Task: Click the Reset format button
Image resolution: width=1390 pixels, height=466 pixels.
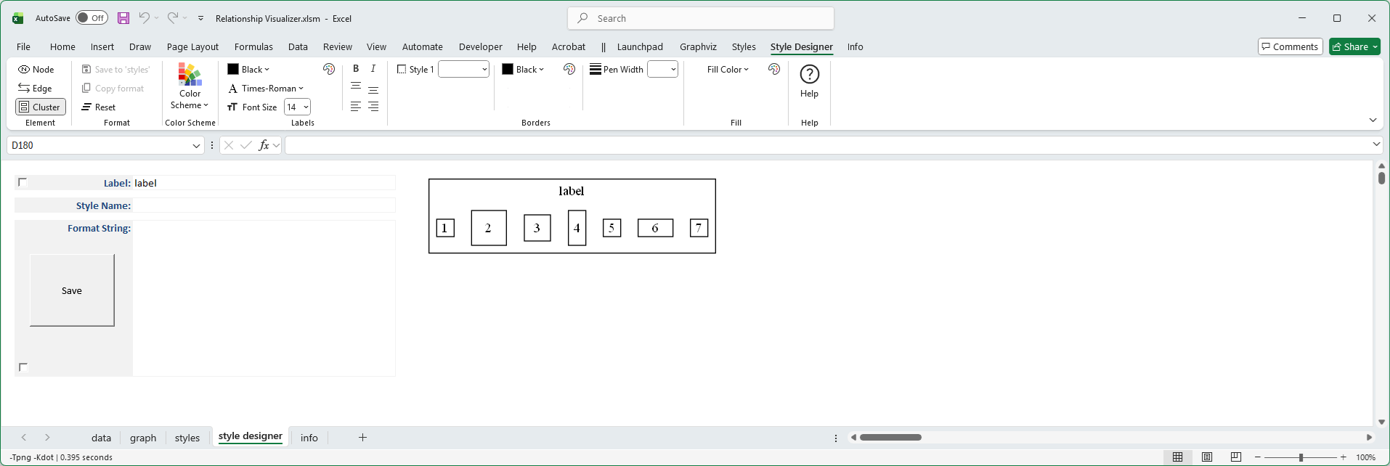Action: pyautogui.click(x=99, y=107)
